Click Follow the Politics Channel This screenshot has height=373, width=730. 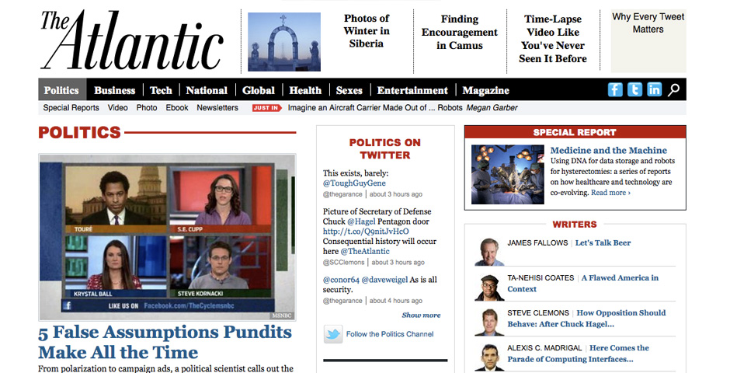pos(390,334)
